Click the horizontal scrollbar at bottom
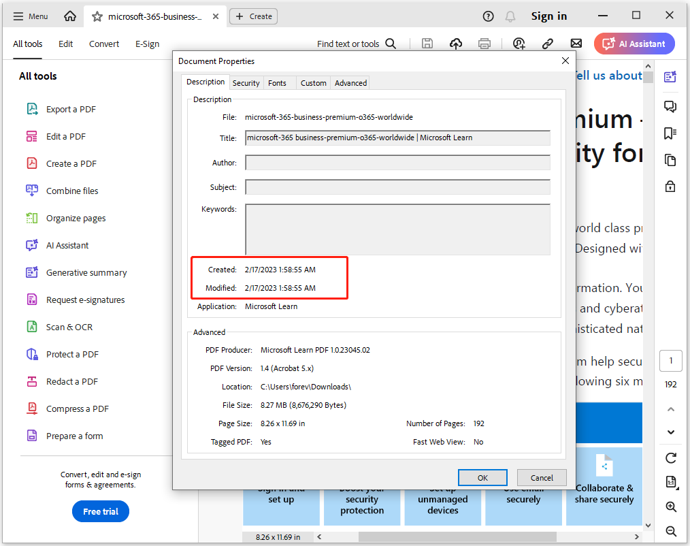 tap(442, 537)
